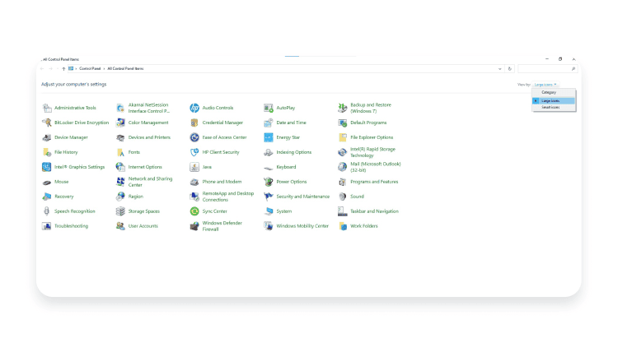This screenshot has width=618, height=352.
Task: Click the Search Control Panel field
Action: [x=547, y=69]
